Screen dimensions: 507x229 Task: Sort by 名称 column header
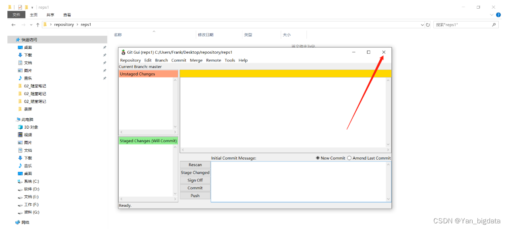[118, 35]
